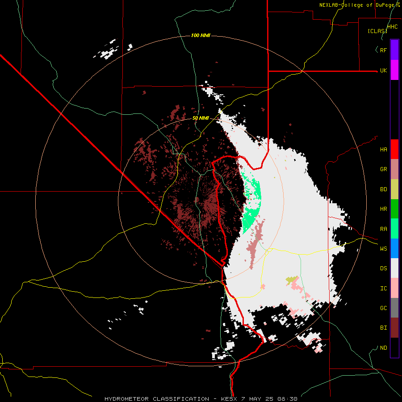Click the RA light green legend swatch
Image resolution: width=402 pixels, height=402 pixels.
(x=394, y=229)
